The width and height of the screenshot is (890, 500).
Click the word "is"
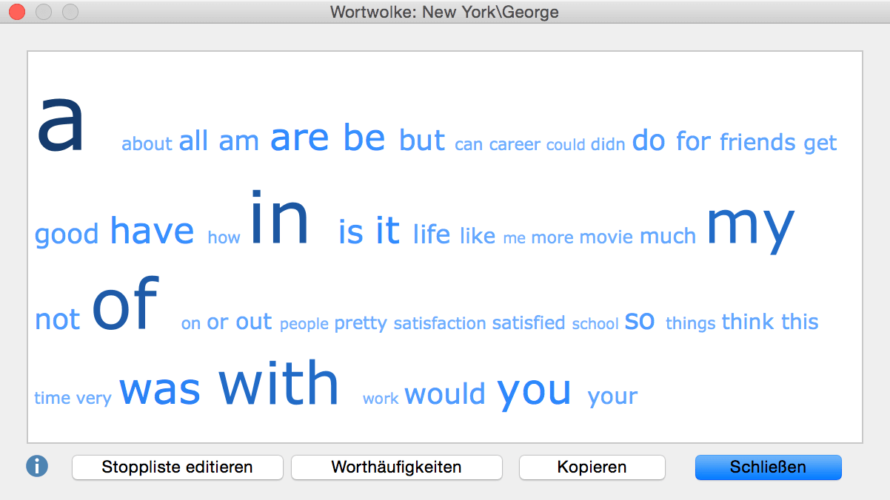351,232
